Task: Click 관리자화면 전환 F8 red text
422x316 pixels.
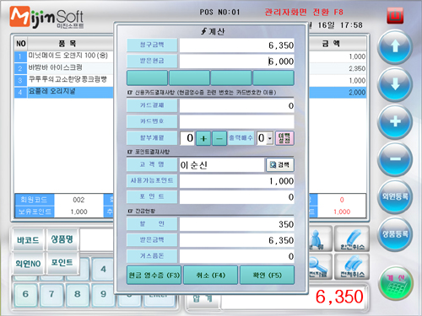Action: 304,12
